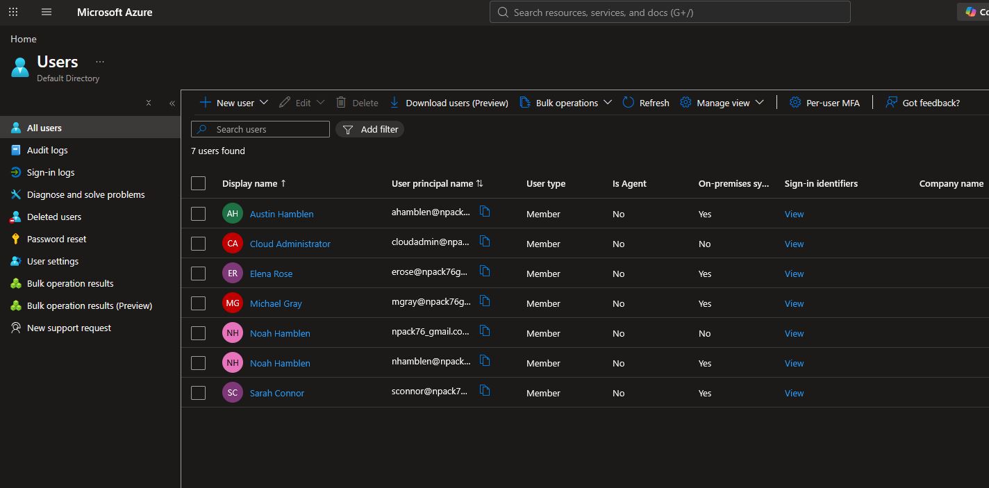
Task: Open Per-user MFA settings
Action: [x=824, y=103]
